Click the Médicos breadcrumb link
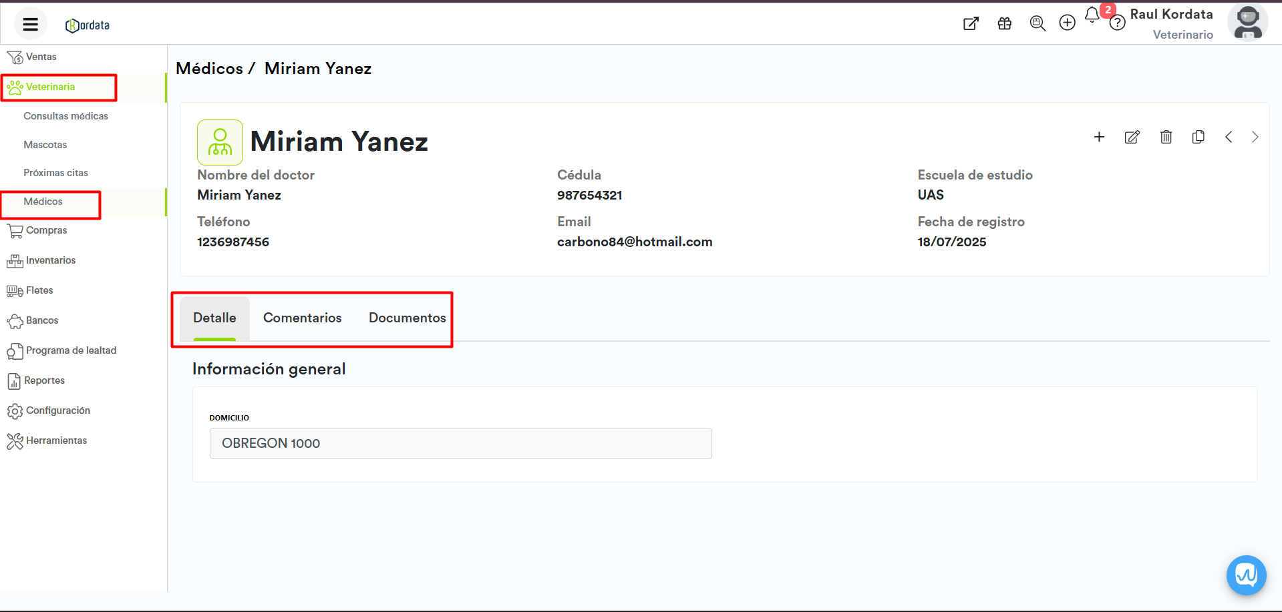 209,69
